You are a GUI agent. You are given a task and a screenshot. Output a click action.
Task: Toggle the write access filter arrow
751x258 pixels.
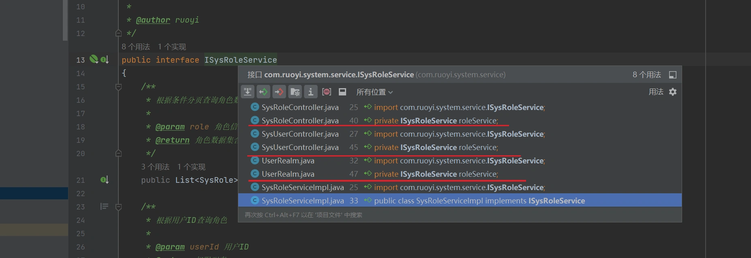click(x=279, y=92)
